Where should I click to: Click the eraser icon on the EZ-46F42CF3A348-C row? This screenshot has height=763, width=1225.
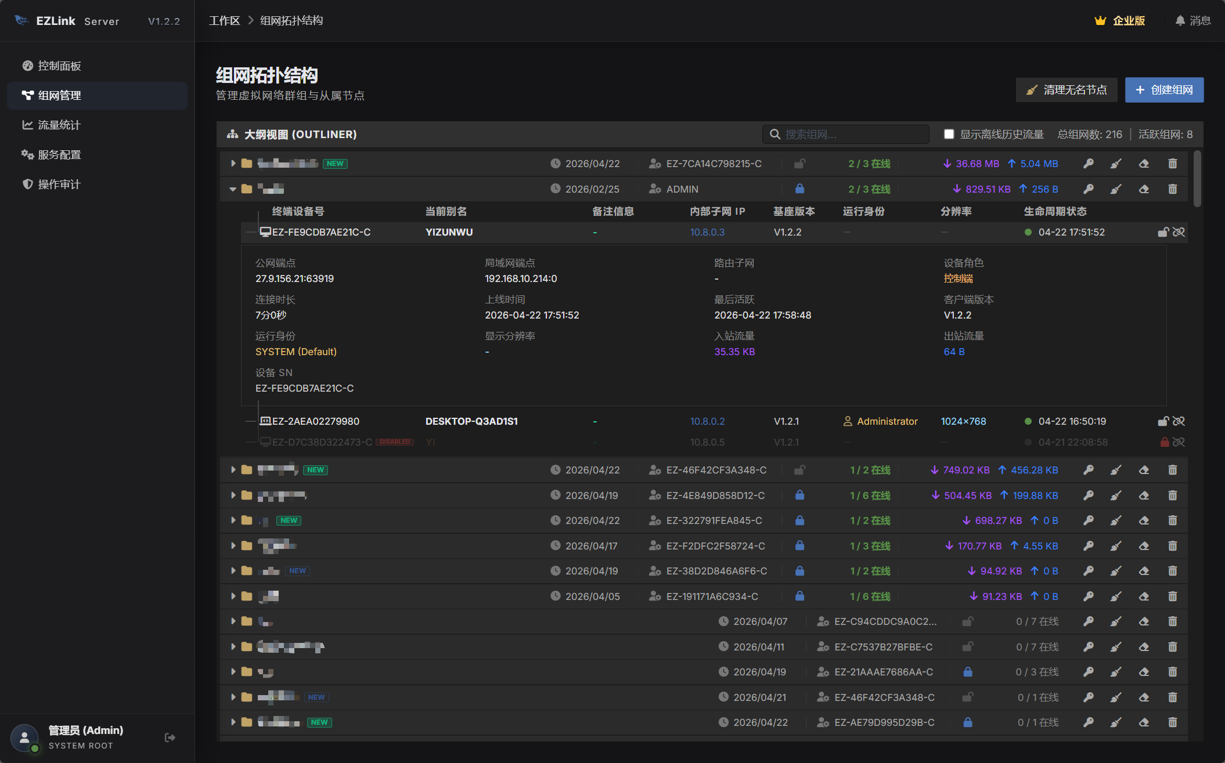click(1144, 470)
